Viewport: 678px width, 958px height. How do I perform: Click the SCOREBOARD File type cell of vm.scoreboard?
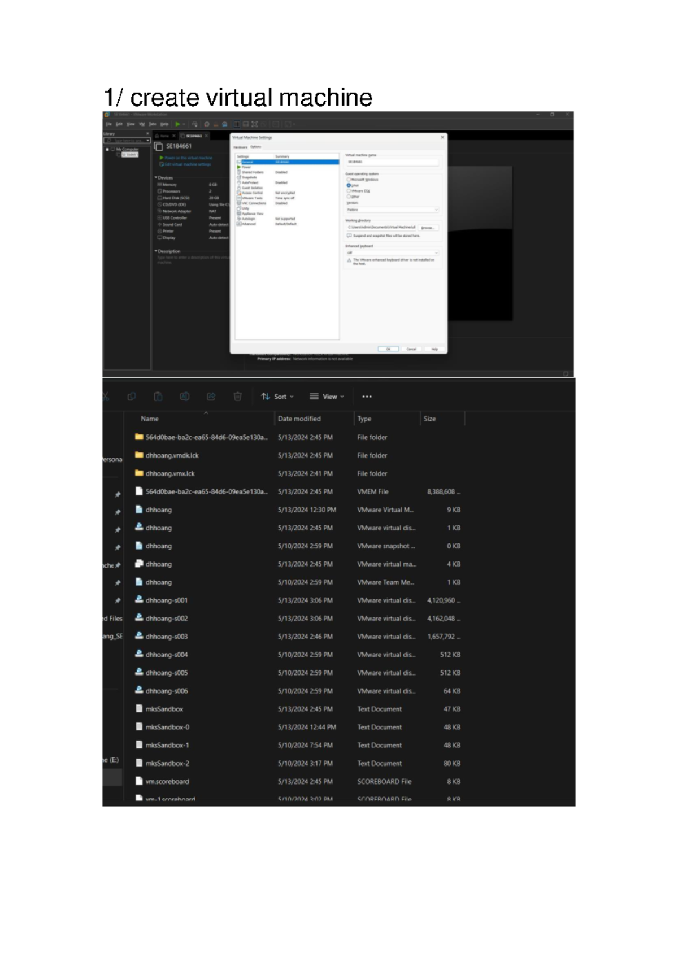(x=384, y=781)
